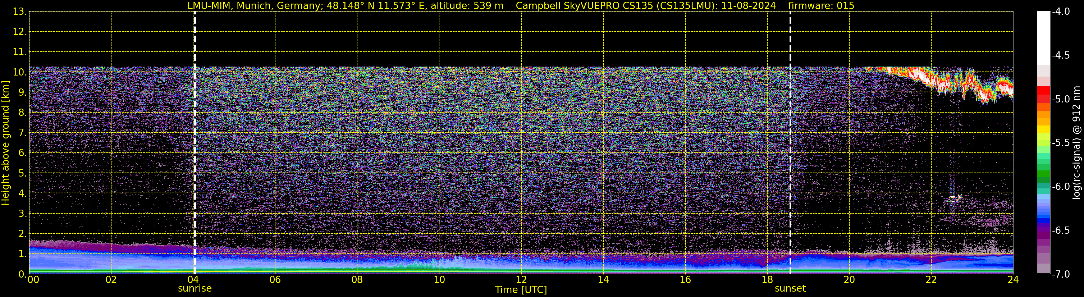The height and width of the screenshot is (297, 1084).
Task: Click the height axis tick label '5.'
Action: [x=22, y=173]
